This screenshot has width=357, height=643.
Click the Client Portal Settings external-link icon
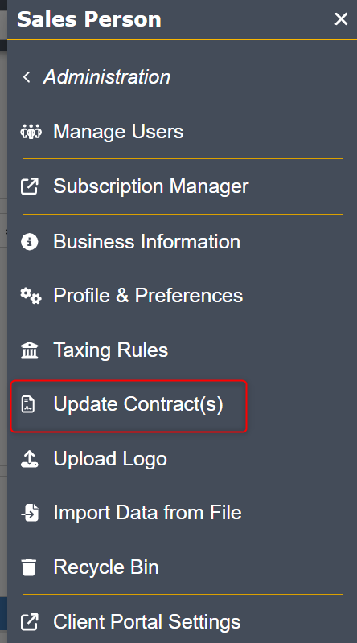click(x=30, y=621)
